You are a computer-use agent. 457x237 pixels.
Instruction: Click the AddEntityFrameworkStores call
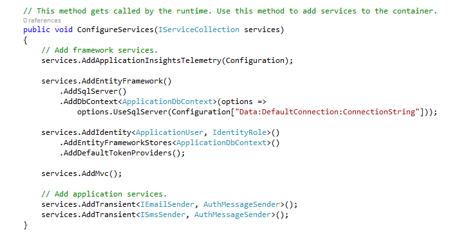[x=117, y=143]
